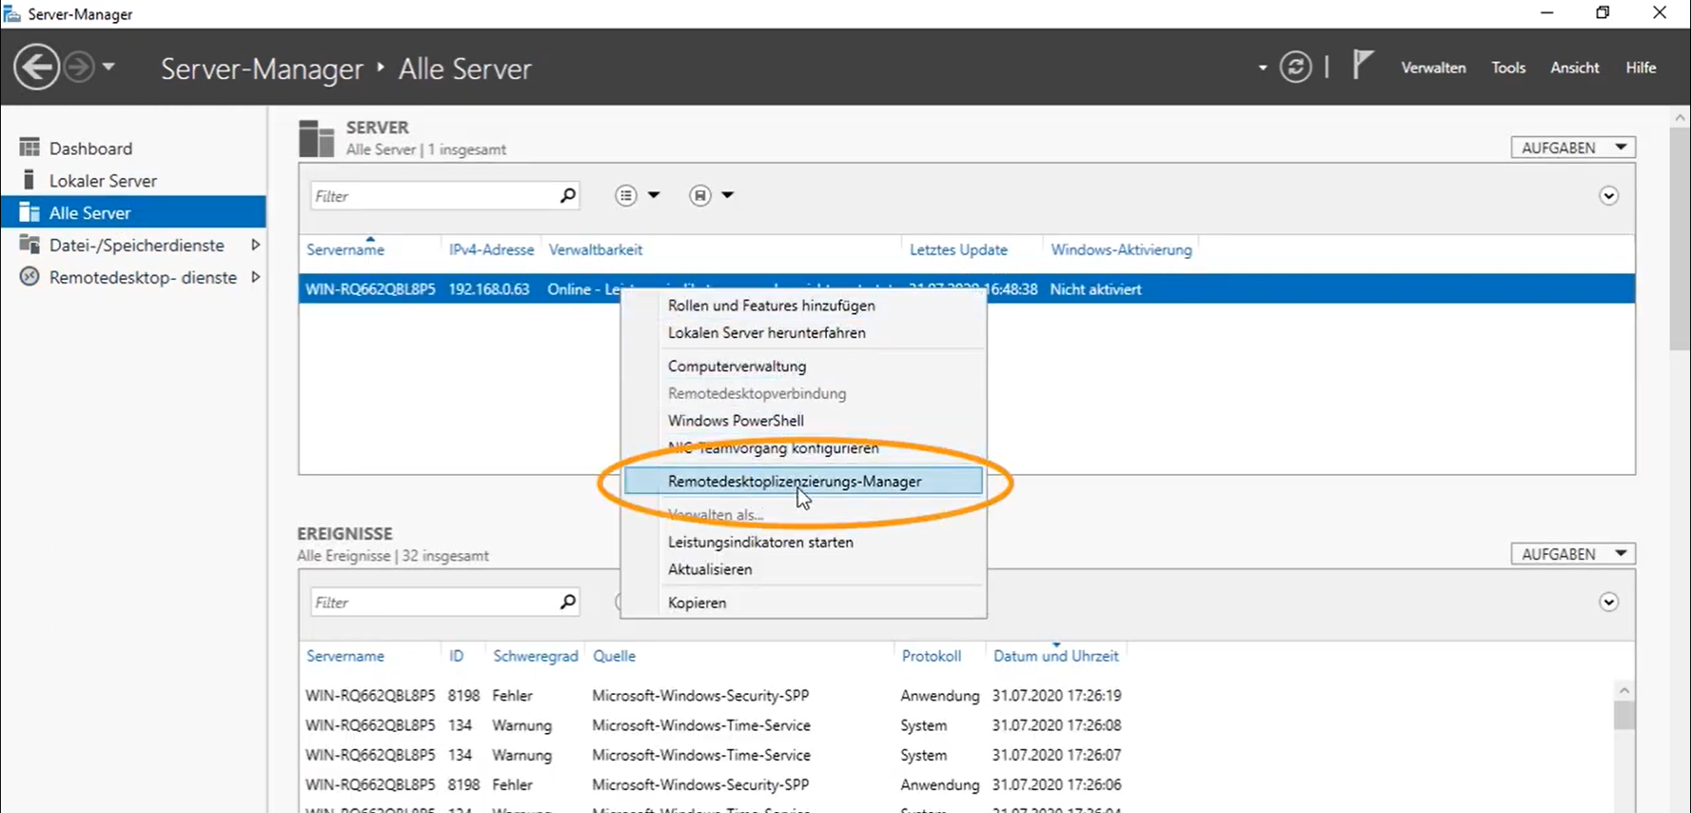The image size is (1691, 813).
Task: Select the Lokaler Server icon
Action: 29,181
